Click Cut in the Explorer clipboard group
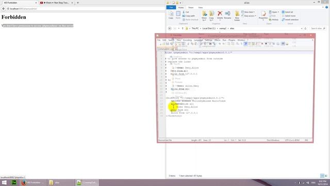The height and width of the screenshot is (186, 330). (186, 12)
